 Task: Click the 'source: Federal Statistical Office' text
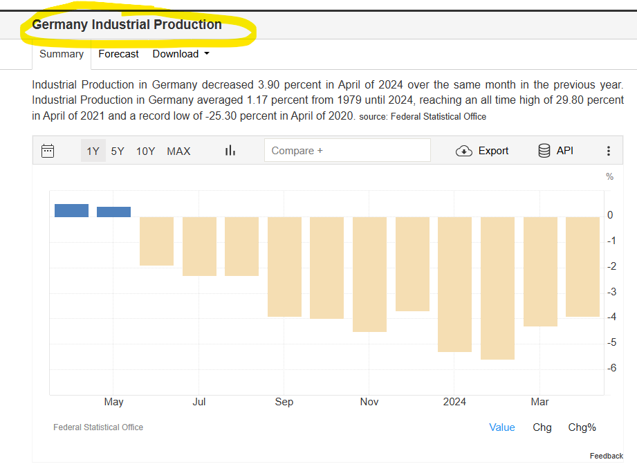click(423, 117)
